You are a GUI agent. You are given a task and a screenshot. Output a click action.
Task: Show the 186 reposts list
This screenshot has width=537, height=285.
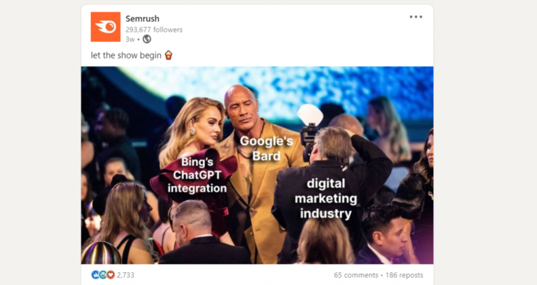pyautogui.click(x=404, y=275)
